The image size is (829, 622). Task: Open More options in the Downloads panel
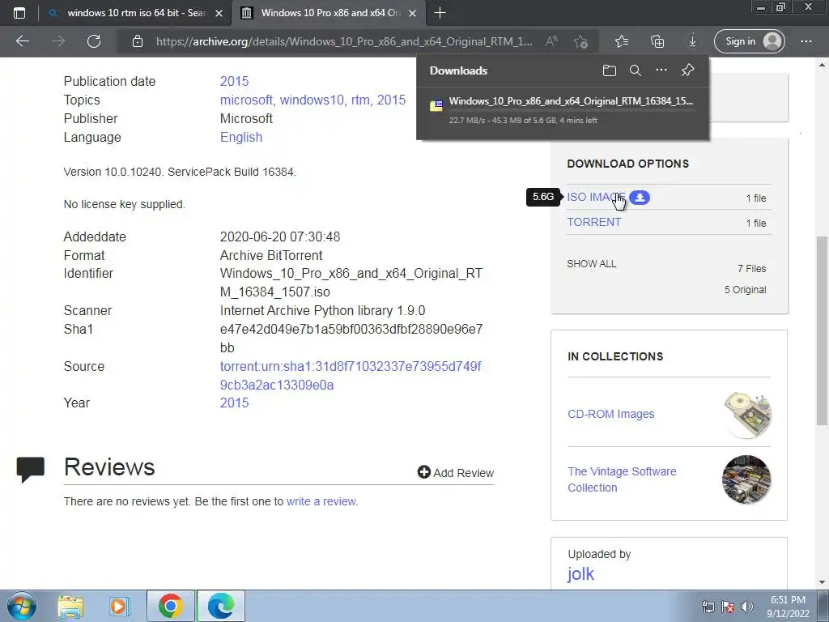tap(661, 70)
